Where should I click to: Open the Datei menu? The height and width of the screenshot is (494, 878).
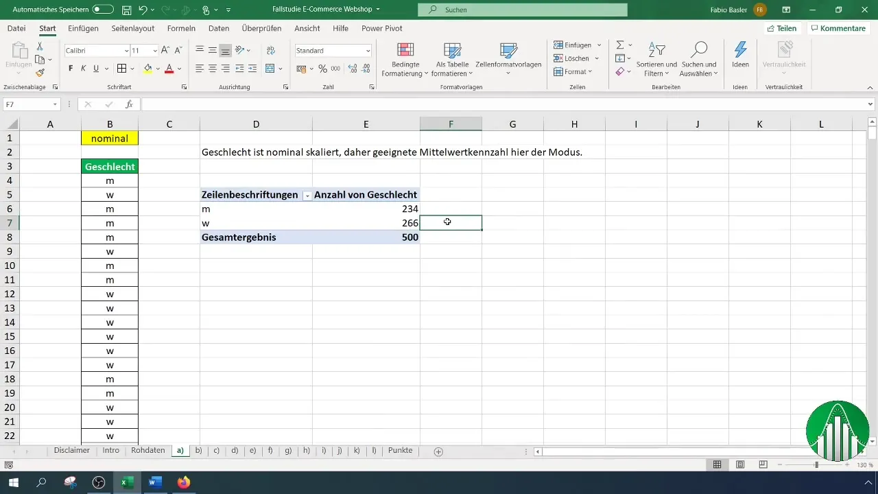(16, 28)
